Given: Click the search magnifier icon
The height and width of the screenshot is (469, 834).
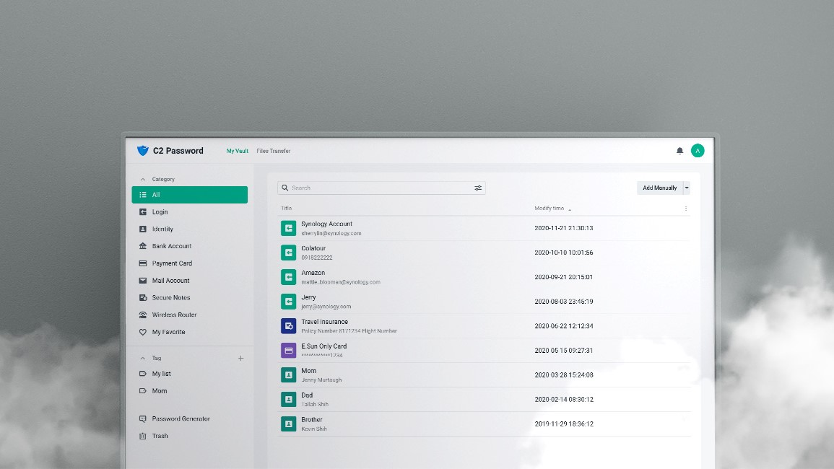Looking at the screenshot, I should pyautogui.click(x=285, y=188).
